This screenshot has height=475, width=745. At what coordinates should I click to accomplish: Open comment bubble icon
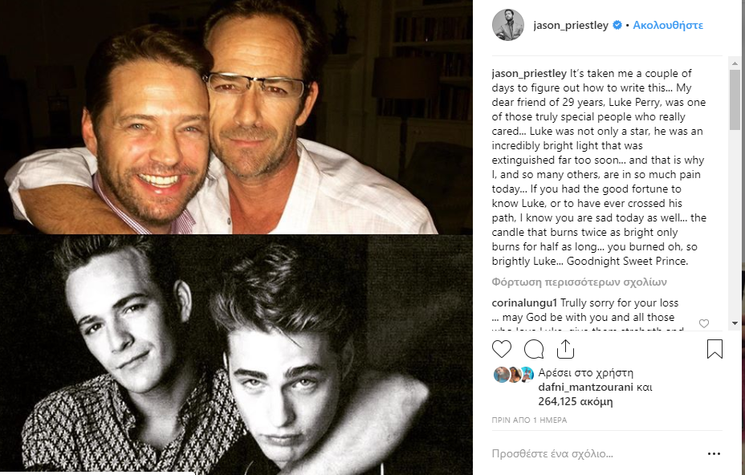tap(534, 350)
